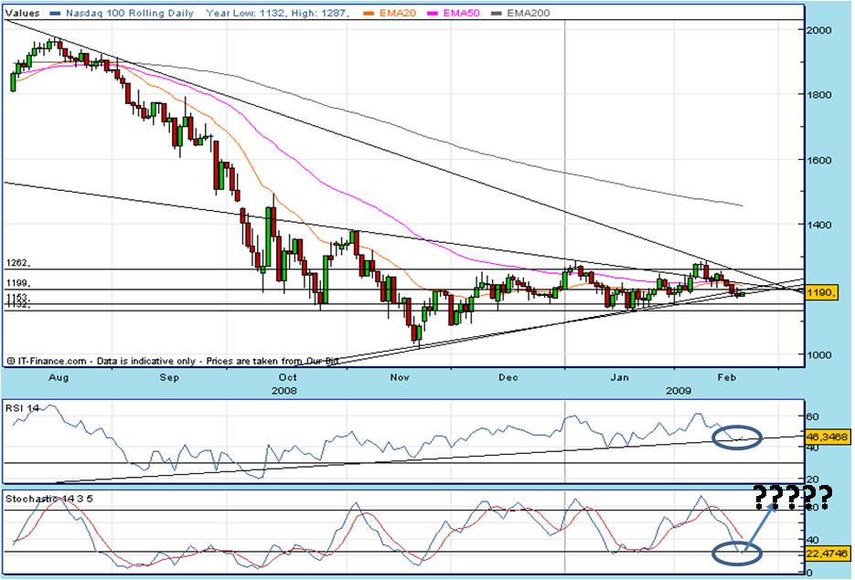855x580 pixels.
Task: Click the EMA20 legend label
Action: (398, 13)
